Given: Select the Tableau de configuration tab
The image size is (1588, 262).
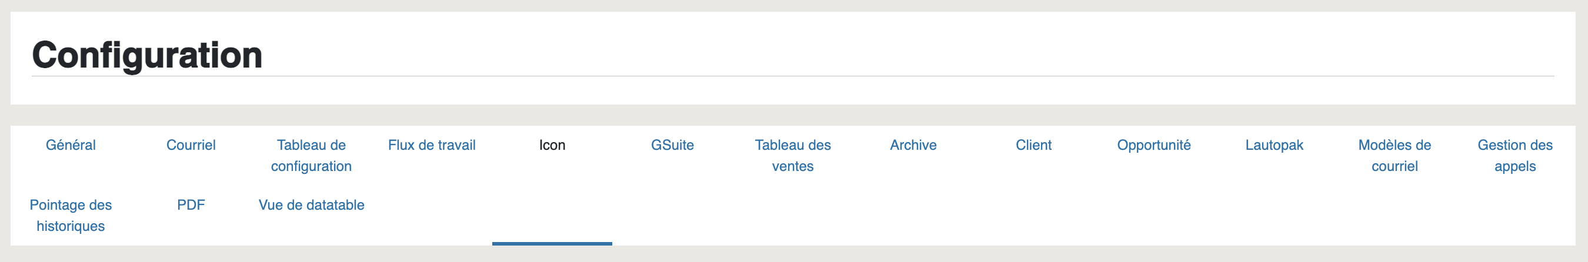Looking at the screenshot, I should tap(311, 156).
